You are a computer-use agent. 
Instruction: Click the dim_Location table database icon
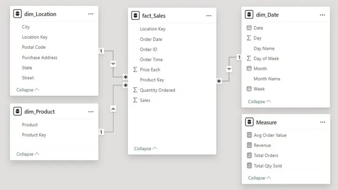(x=18, y=14)
